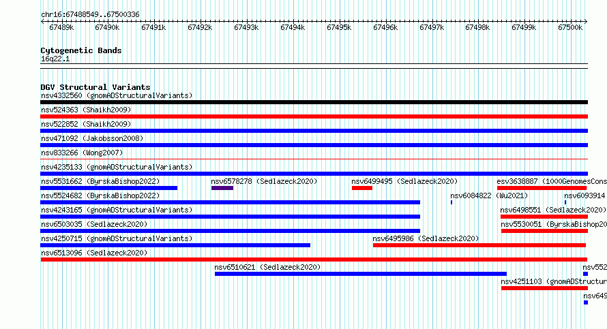This screenshot has height=329, width=607.
Task: Click the 67499k ruler position
Action: click(524, 27)
